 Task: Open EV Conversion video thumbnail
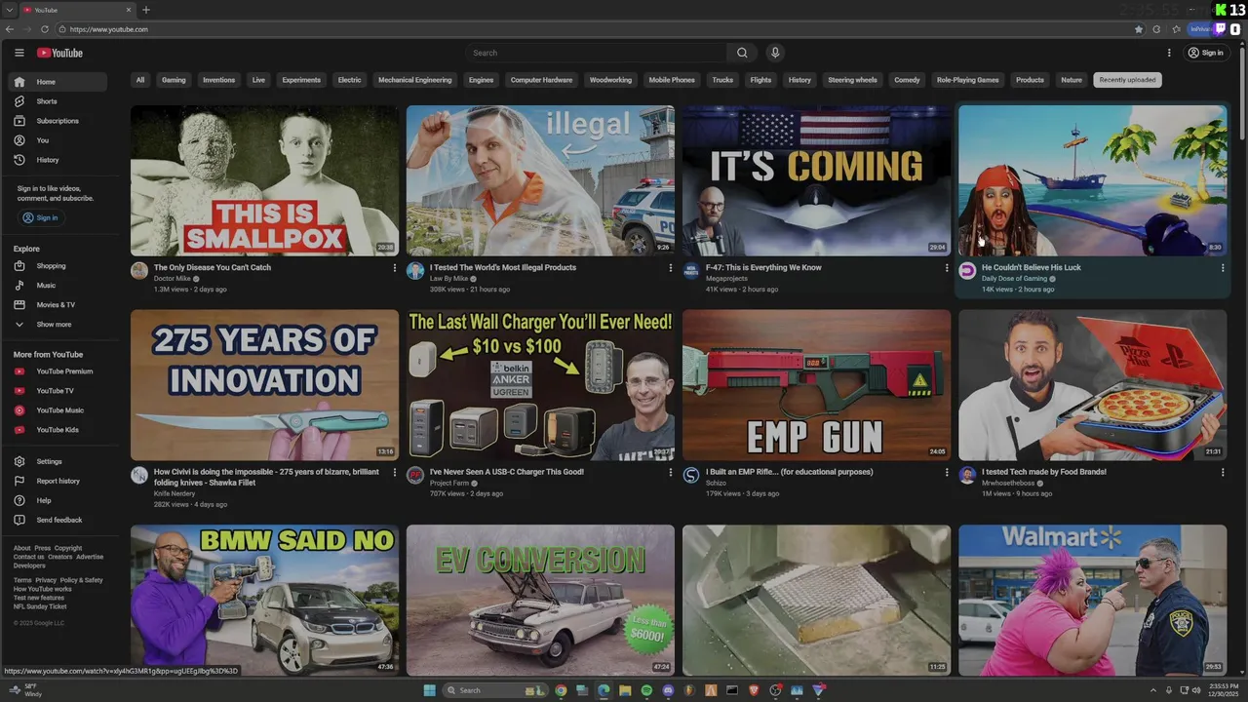540,601
